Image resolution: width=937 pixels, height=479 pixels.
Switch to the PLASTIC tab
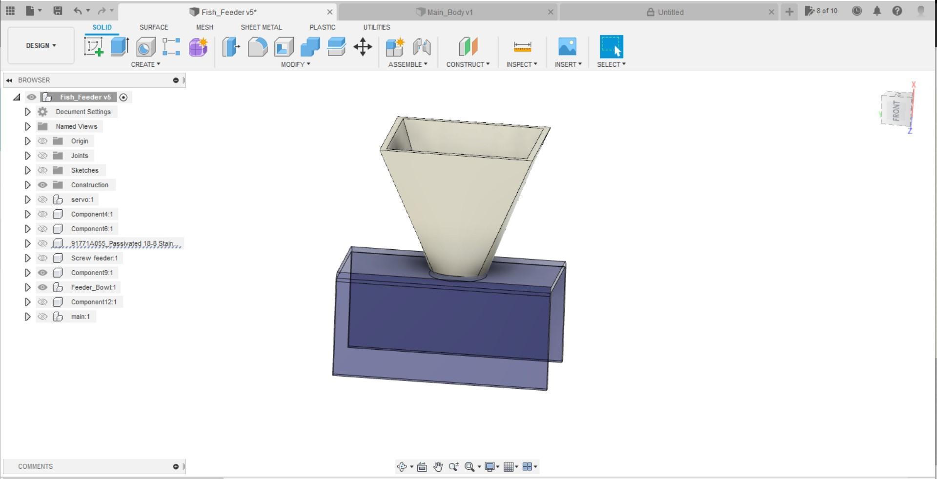[x=322, y=27]
